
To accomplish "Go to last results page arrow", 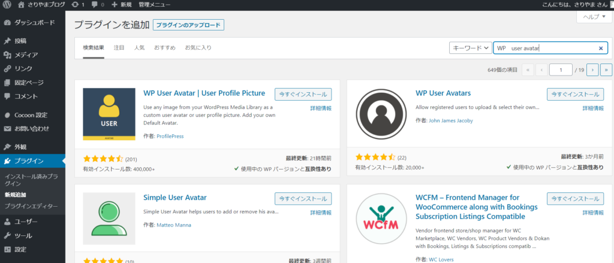I will (606, 69).
